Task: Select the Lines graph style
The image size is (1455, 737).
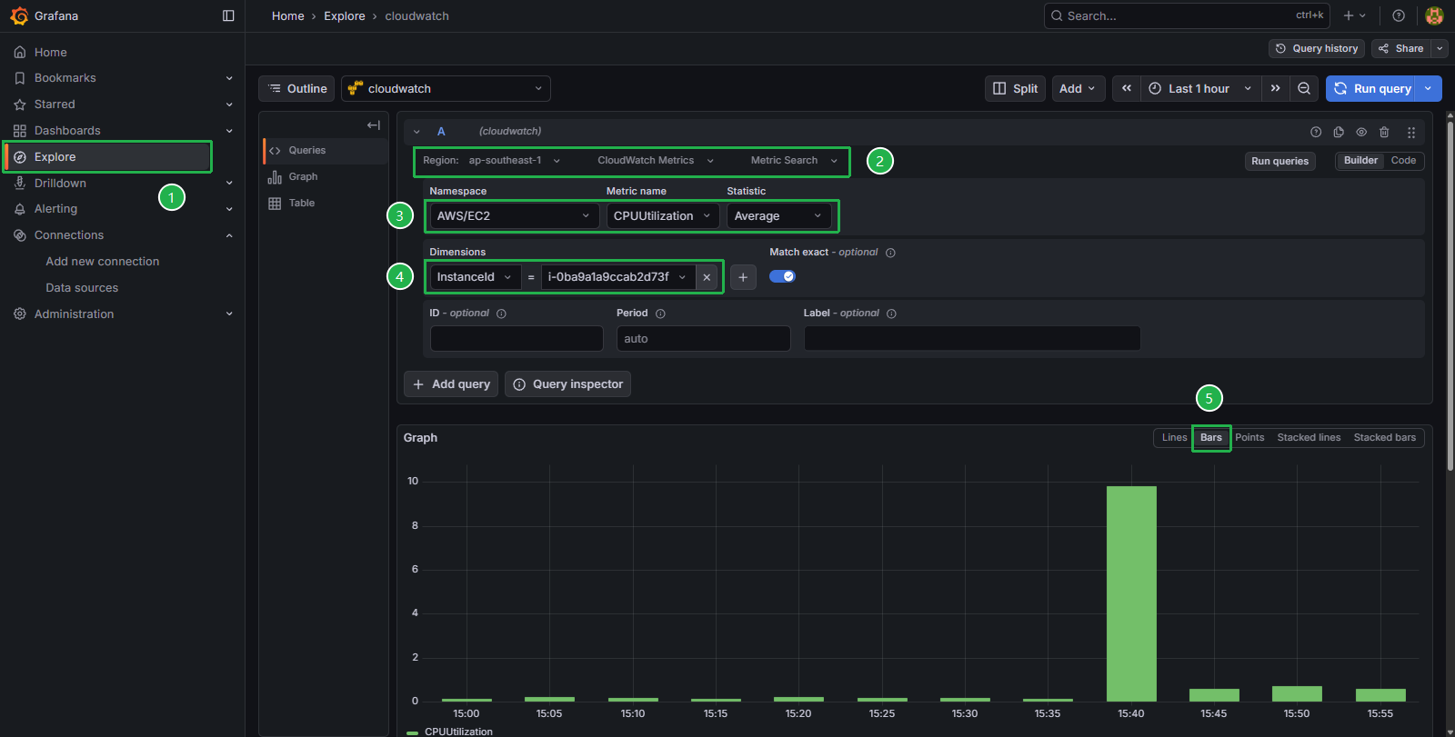Action: click(x=1174, y=438)
